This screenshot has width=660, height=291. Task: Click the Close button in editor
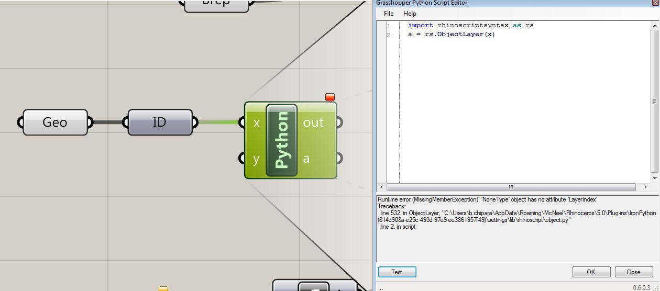point(633,272)
